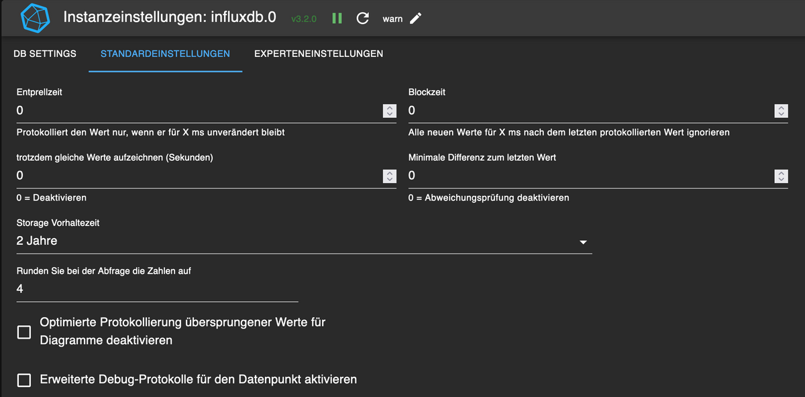Enable Optimierte Protokollierung deaktivieren checkbox
Viewport: 805px width, 397px height.
[x=24, y=332]
